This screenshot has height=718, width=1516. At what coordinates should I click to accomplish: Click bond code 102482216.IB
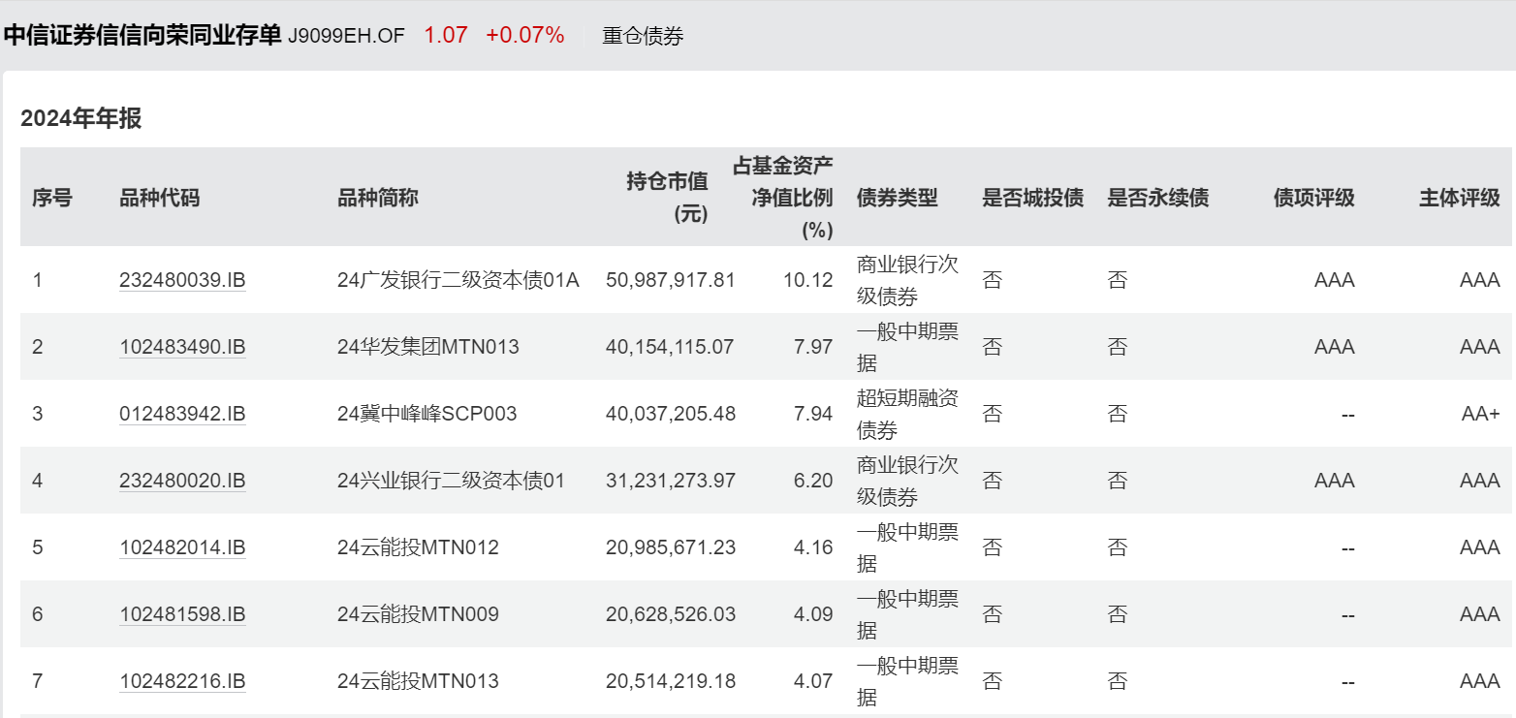point(182,681)
